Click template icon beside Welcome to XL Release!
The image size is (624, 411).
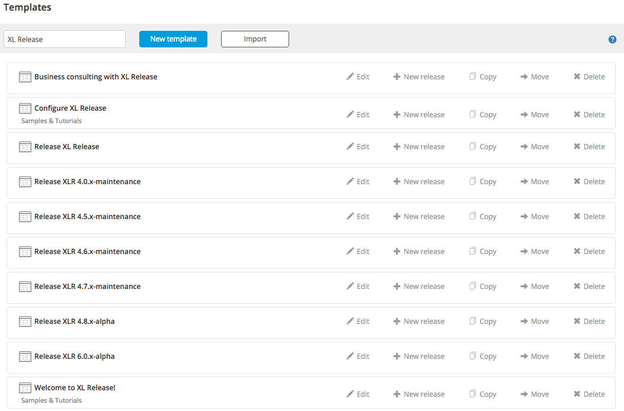click(25, 388)
